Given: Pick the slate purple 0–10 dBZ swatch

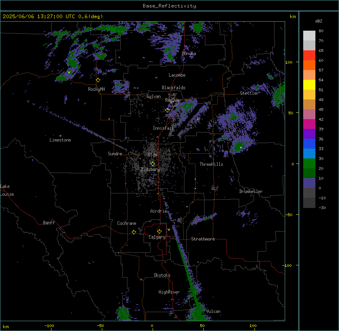Looking at the screenshot, I should 309,183.
